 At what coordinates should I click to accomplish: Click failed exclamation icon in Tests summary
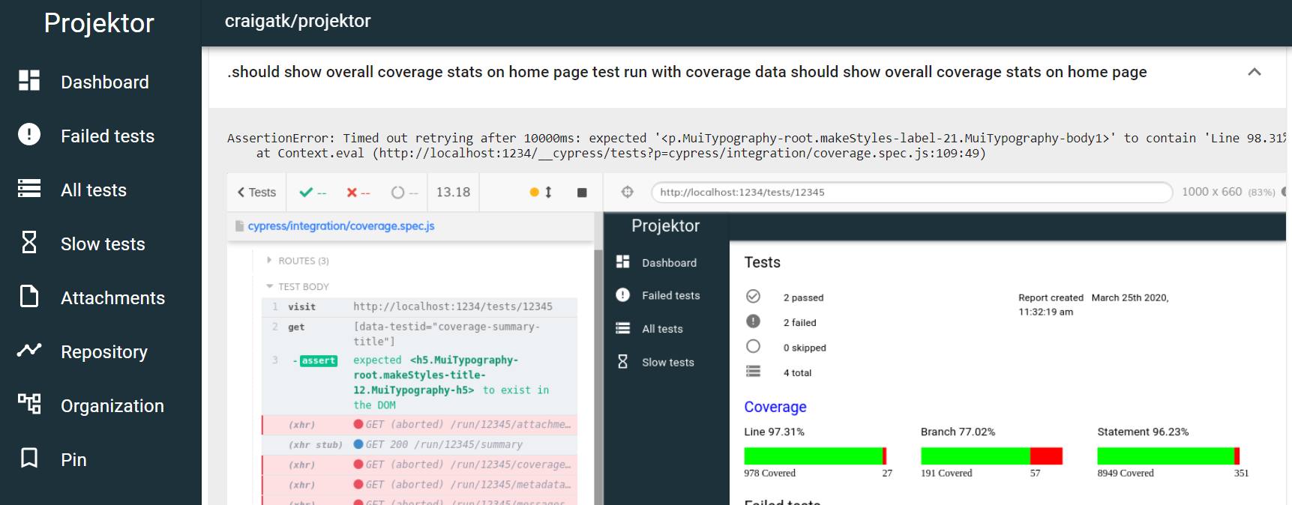click(754, 321)
